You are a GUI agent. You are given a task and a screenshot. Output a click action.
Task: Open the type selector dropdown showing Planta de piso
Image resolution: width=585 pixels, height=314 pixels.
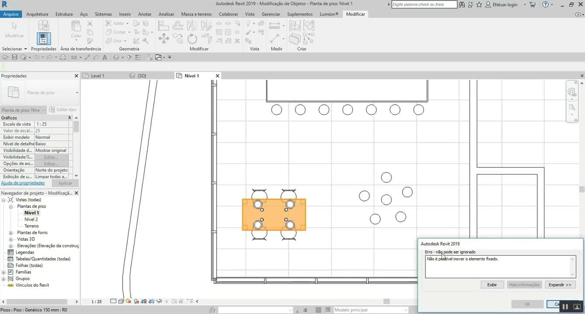pyautogui.click(x=40, y=92)
